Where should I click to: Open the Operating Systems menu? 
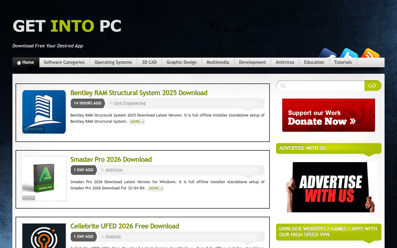tap(113, 62)
